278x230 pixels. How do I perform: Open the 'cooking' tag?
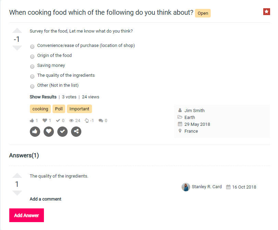[40, 109]
